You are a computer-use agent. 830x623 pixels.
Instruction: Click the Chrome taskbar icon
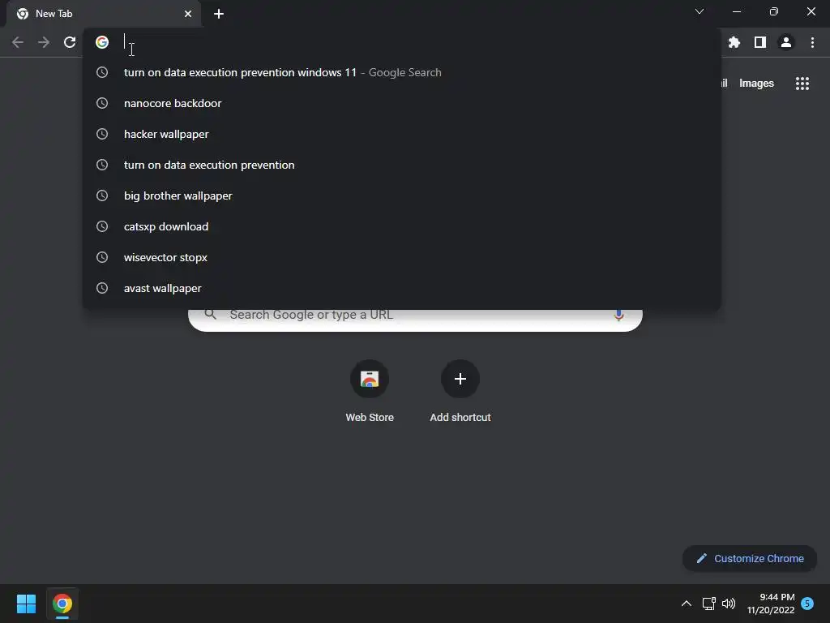tap(62, 604)
